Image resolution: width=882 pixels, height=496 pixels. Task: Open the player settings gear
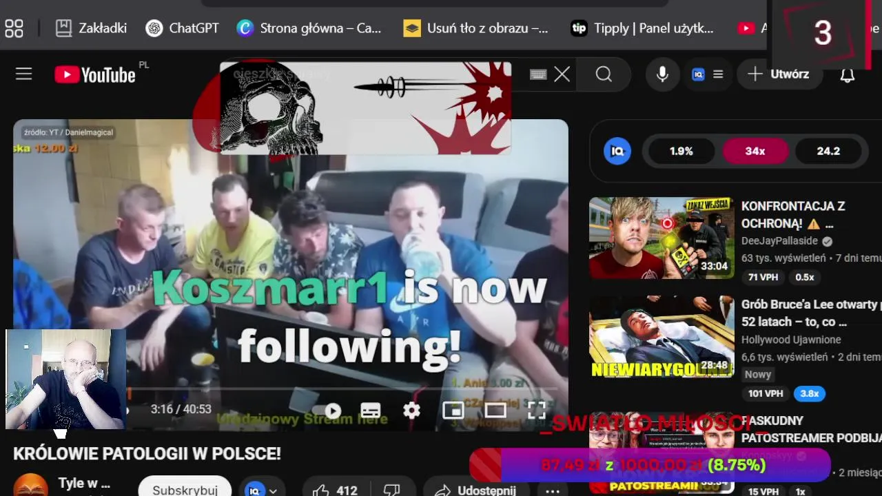point(411,411)
